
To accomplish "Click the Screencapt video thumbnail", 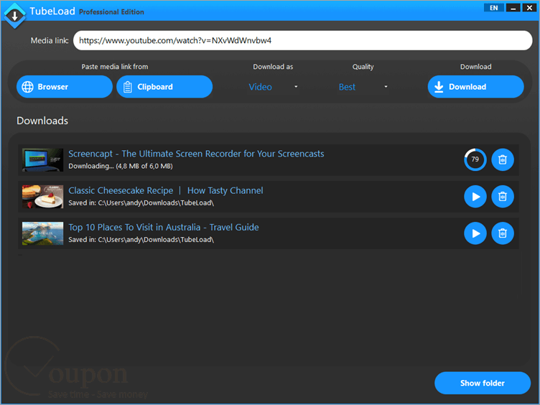I will tap(42, 160).
